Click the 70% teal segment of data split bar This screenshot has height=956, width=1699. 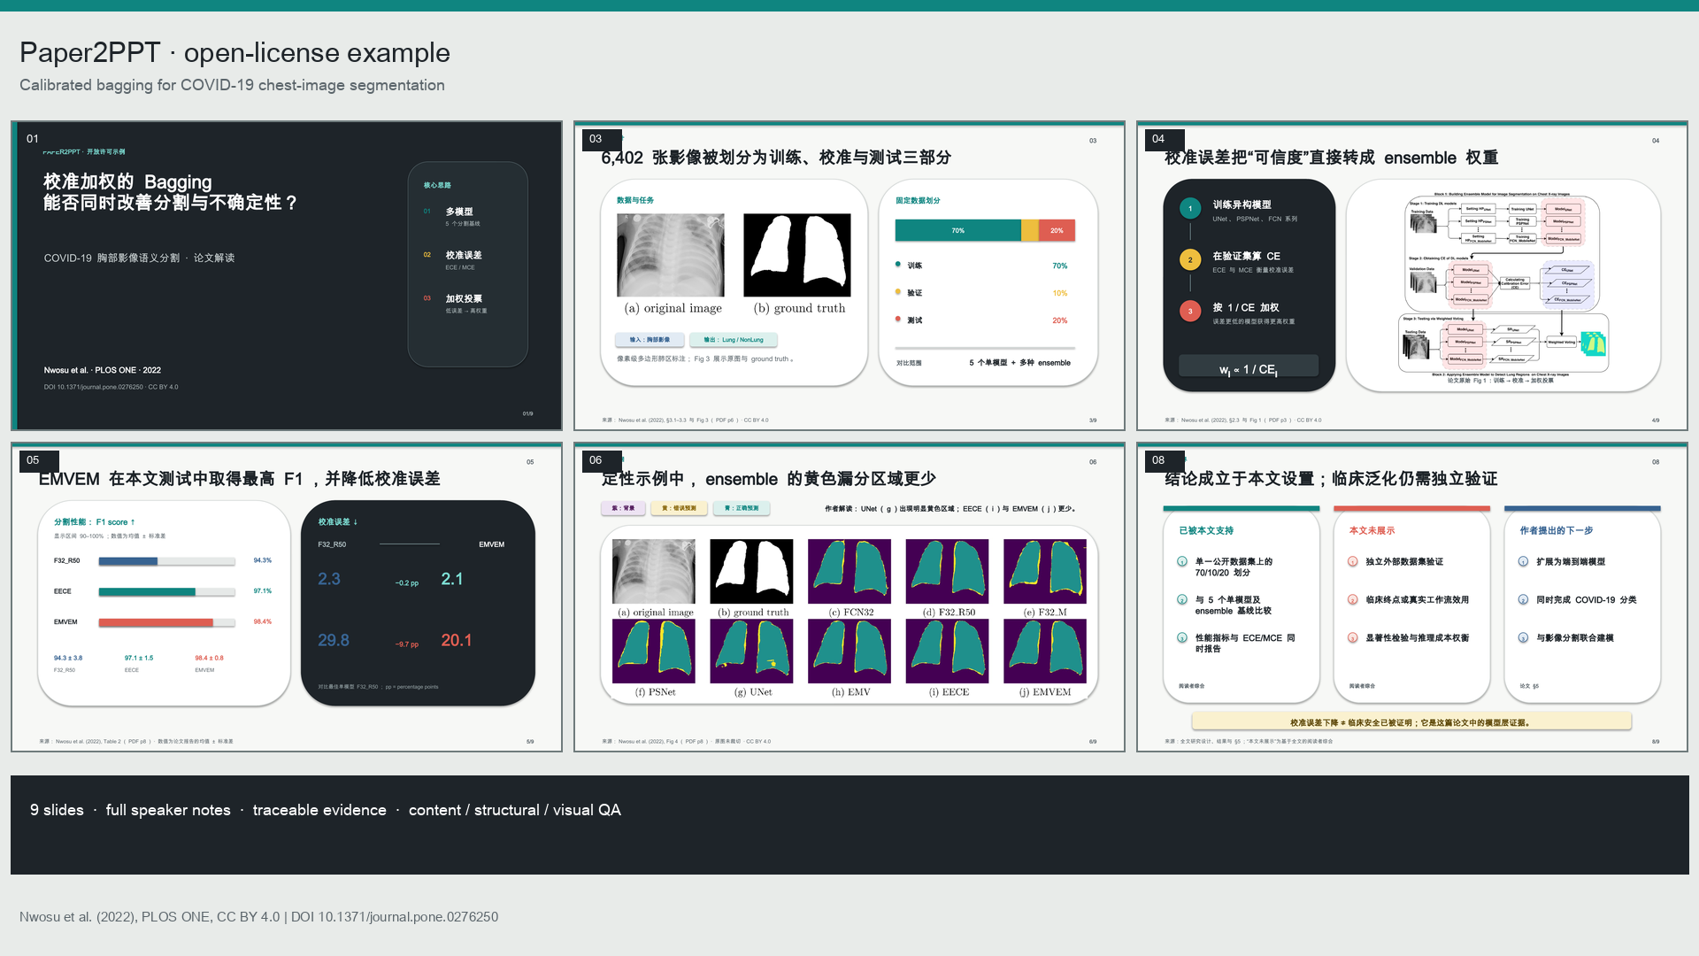[x=957, y=230]
